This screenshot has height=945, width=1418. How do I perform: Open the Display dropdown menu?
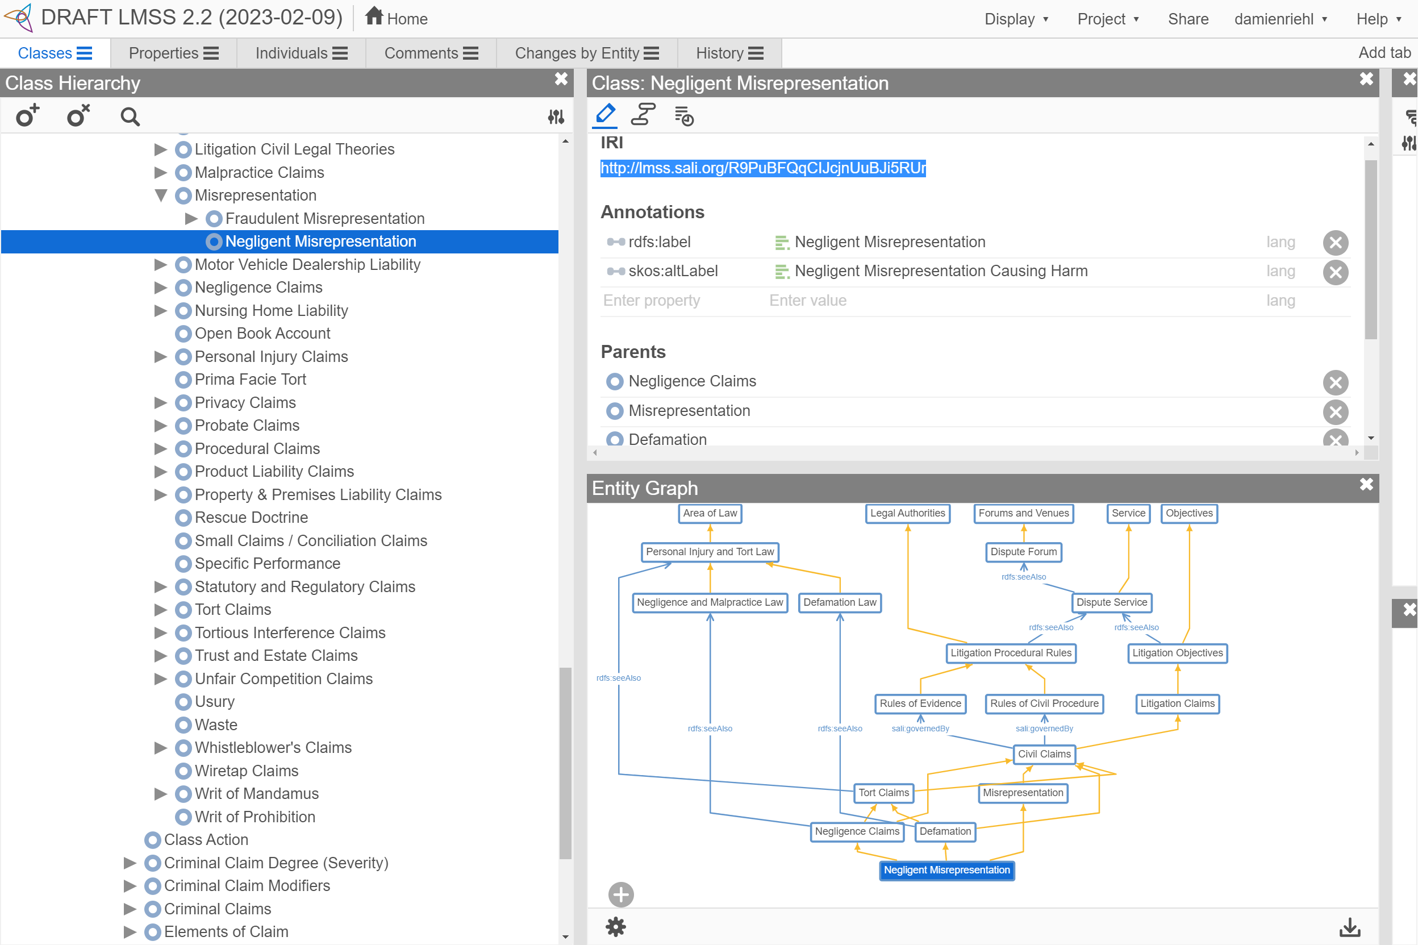(x=1016, y=19)
